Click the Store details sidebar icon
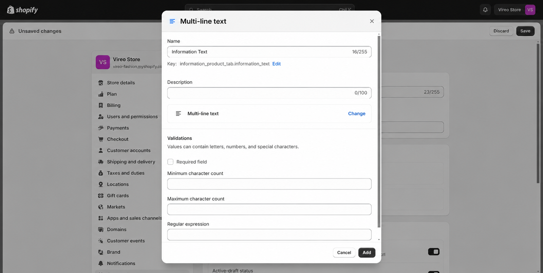This screenshot has width=543, height=273. 101,83
